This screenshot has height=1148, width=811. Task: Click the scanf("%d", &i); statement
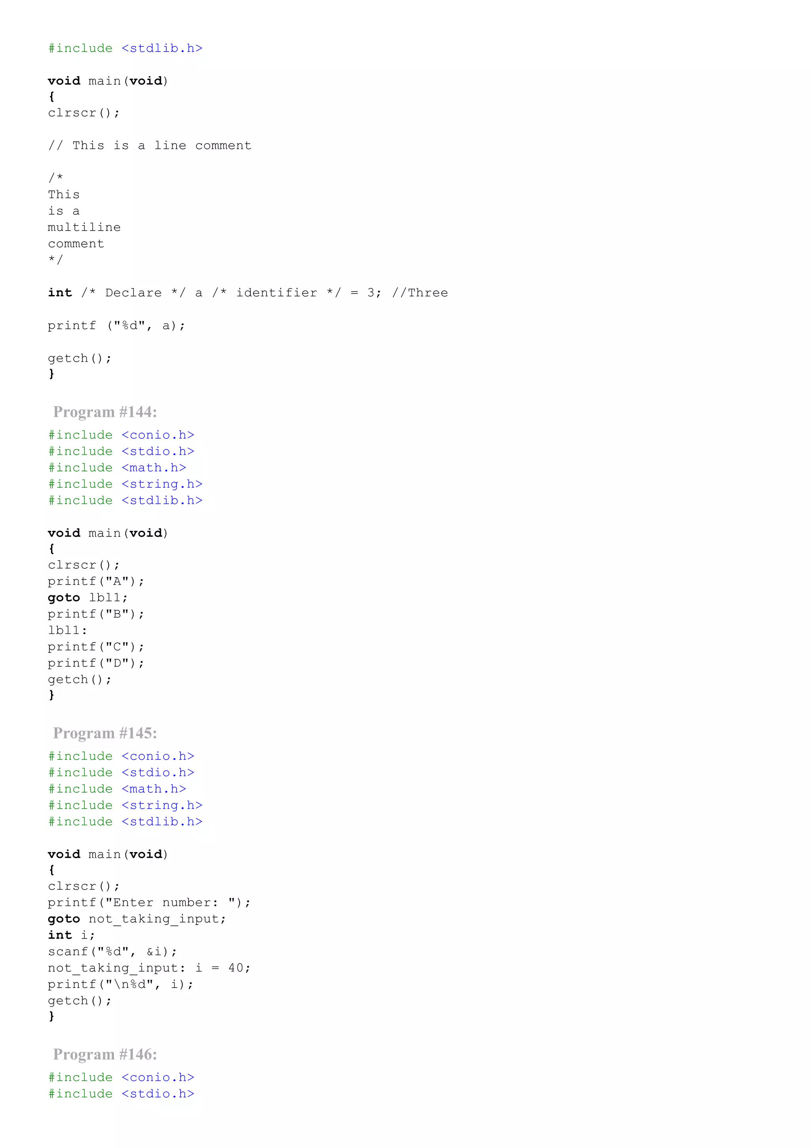pos(112,952)
